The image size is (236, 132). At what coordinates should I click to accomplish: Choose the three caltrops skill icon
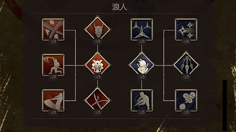tap(142, 30)
